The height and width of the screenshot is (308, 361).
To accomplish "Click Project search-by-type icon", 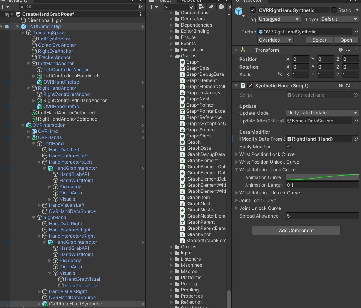I will click(201, 7).
